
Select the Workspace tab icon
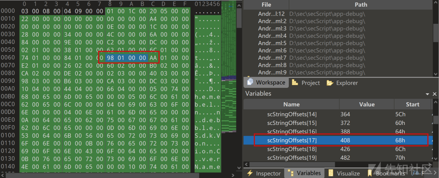pyautogui.click(x=250, y=83)
